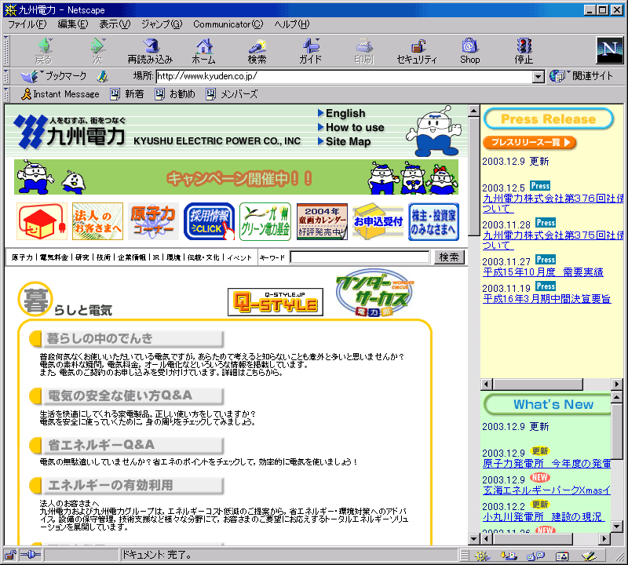Open the 表示(V) menu
The height and width of the screenshot is (565, 628).
115,24
